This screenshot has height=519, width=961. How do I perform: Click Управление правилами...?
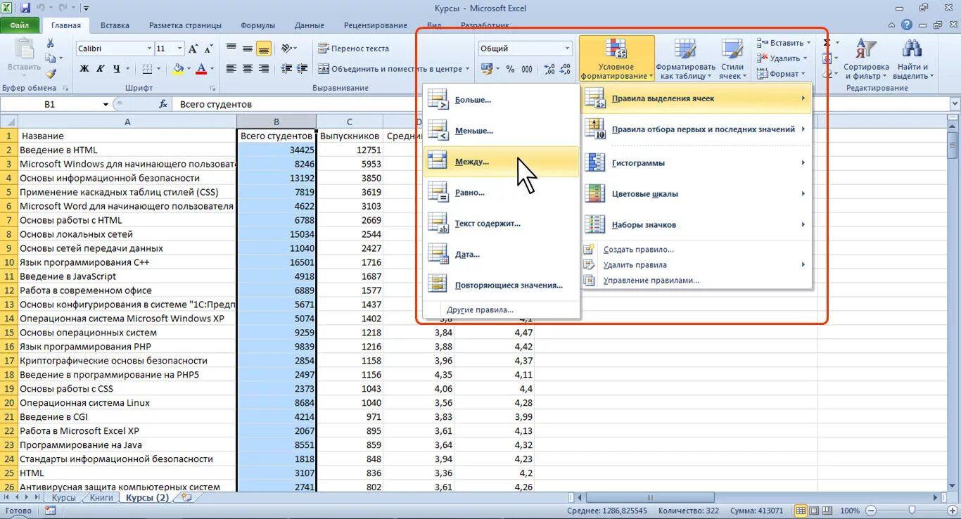[x=696, y=280]
